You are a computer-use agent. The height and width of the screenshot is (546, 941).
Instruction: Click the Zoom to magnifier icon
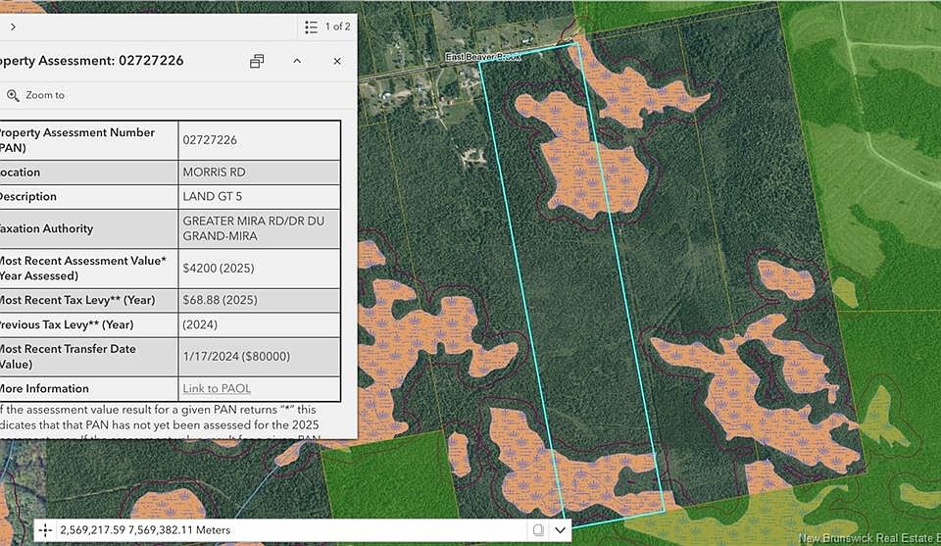coord(14,95)
